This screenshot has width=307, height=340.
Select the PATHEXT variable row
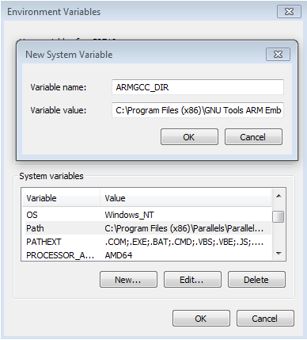tap(148, 242)
